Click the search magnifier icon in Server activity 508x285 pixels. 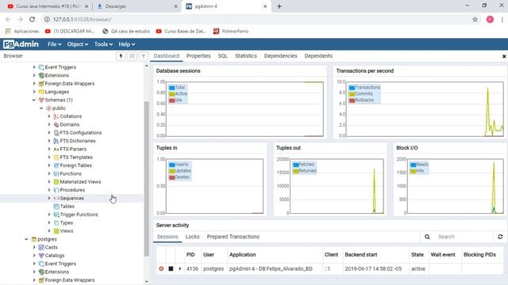pos(427,237)
